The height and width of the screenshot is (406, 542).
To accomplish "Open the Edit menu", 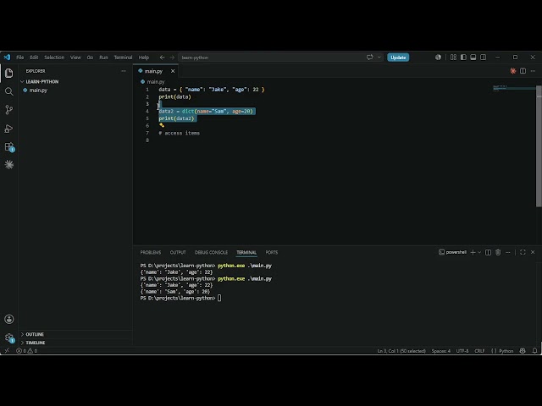I will pyautogui.click(x=34, y=58).
